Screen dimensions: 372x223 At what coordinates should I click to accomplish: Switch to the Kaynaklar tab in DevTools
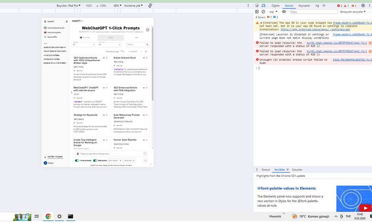click(x=304, y=5)
